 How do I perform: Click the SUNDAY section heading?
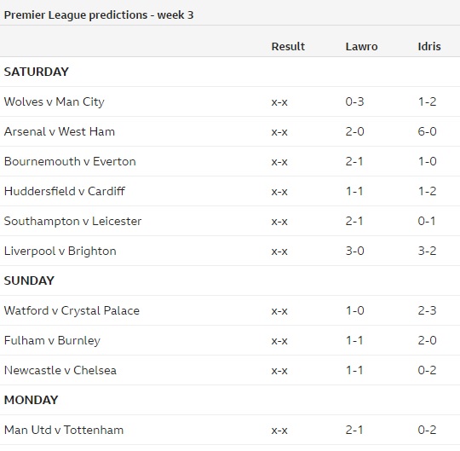click(x=29, y=280)
